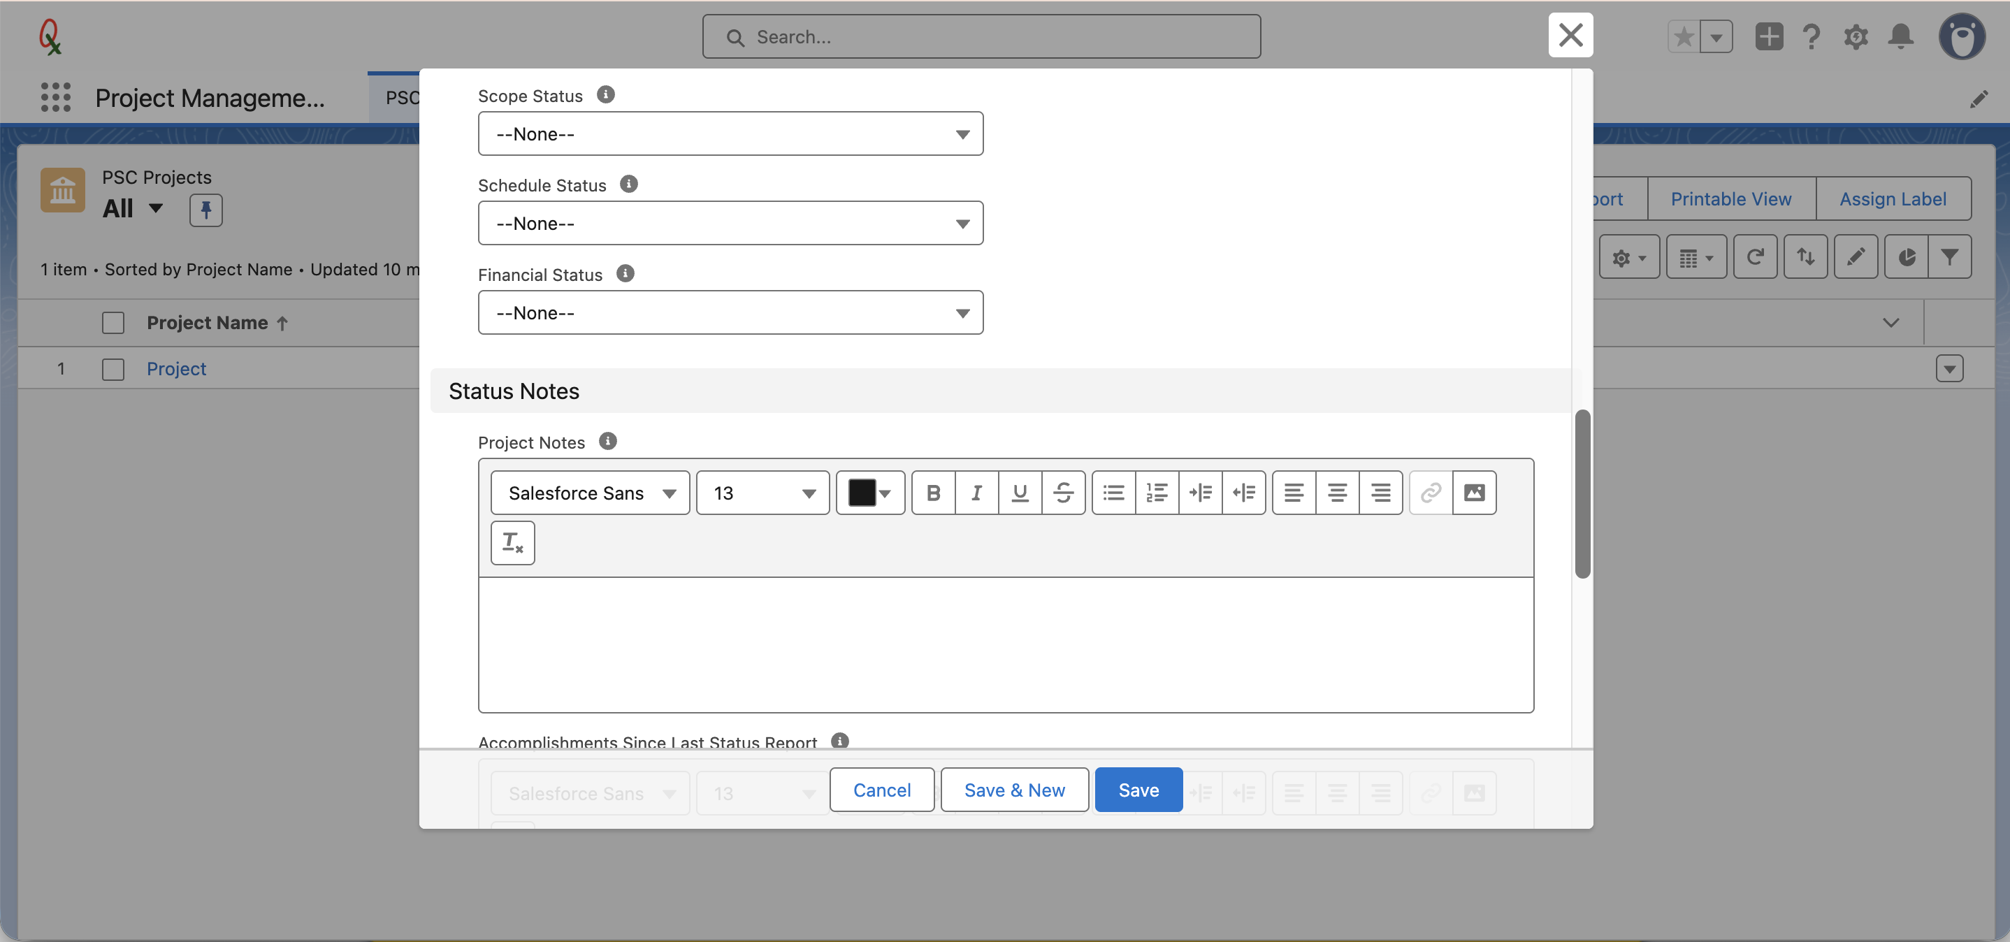Open the App Launcher grid
Image resolution: width=2010 pixels, height=942 pixels.
click(55, 98)
